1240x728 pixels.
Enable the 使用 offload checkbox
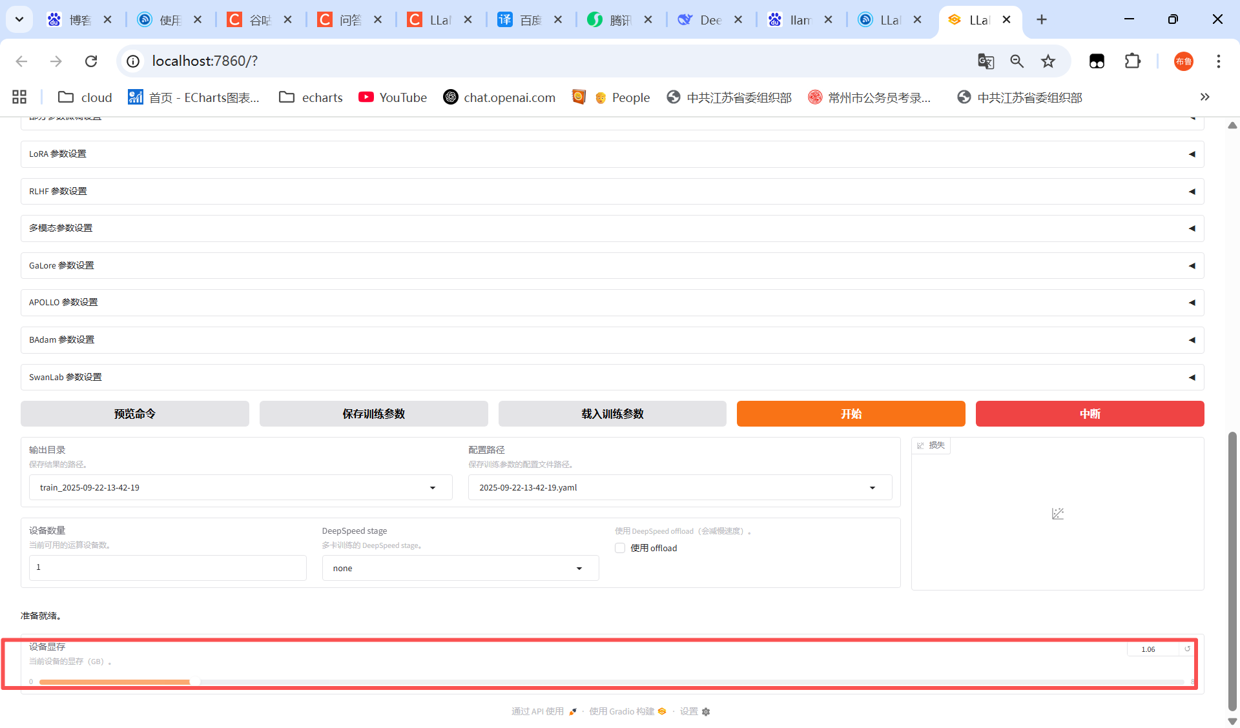620,548
